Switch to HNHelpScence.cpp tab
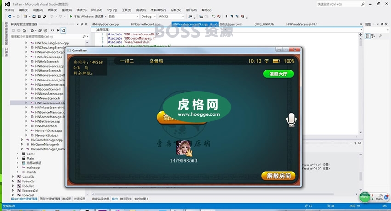 coord(105,24)
